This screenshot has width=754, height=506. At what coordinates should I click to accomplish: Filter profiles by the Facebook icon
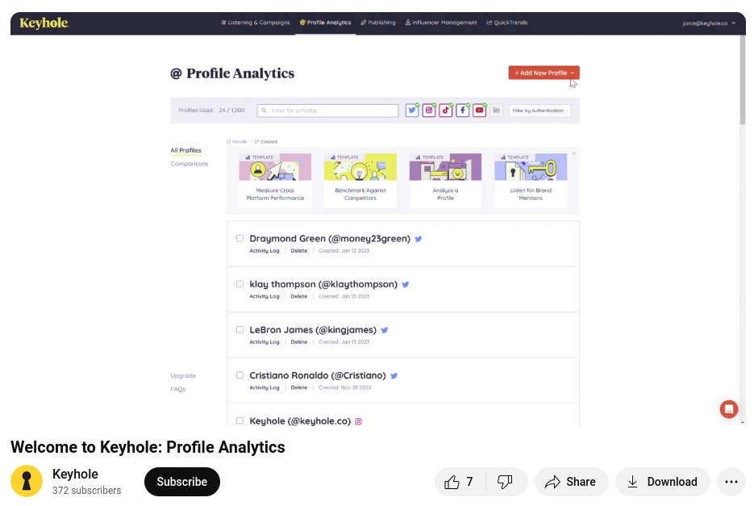tap(463, 111)
